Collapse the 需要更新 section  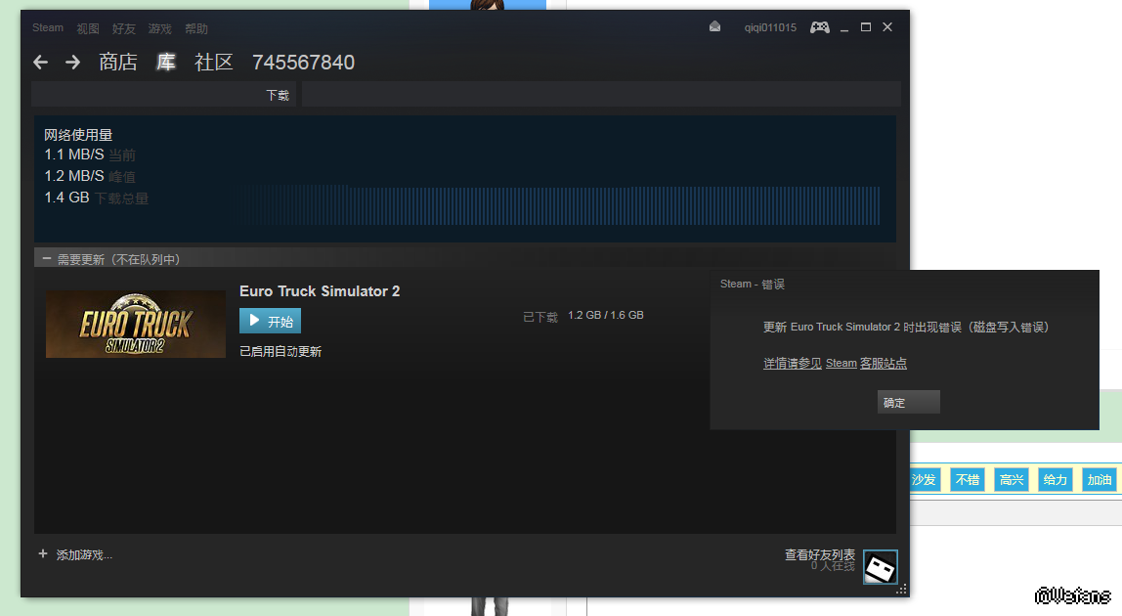click(x=47, y=258)
